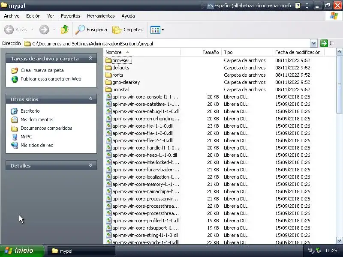The width and height of the screenshot is (343, 257).
Task: Select api-ms-win-core-console DLL file icon
Action: click(x=109, y=97)
